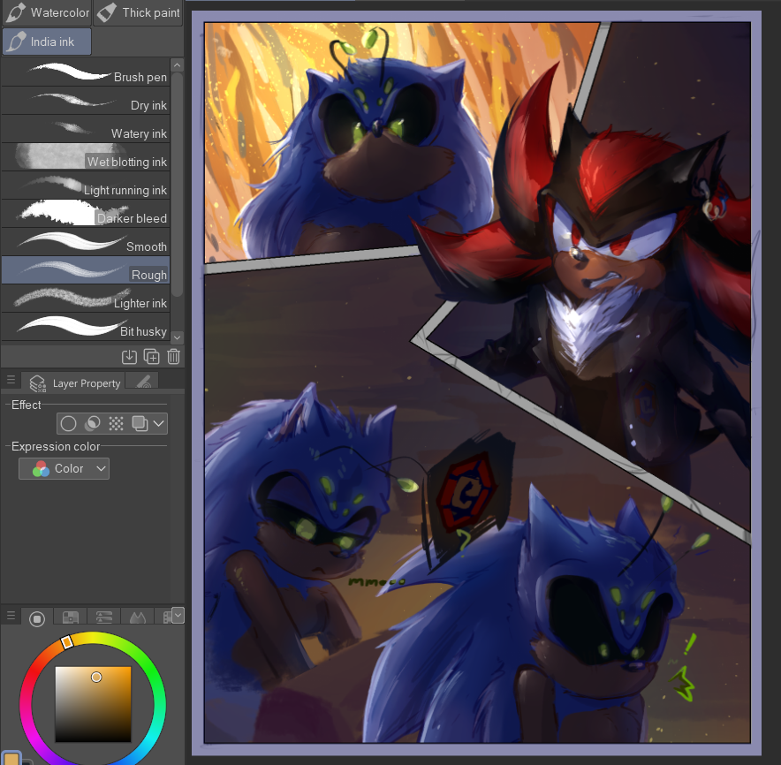Viewport: 781px width, 765px height.
Task: Pick green on the hue ring
Action: point(149,673)
